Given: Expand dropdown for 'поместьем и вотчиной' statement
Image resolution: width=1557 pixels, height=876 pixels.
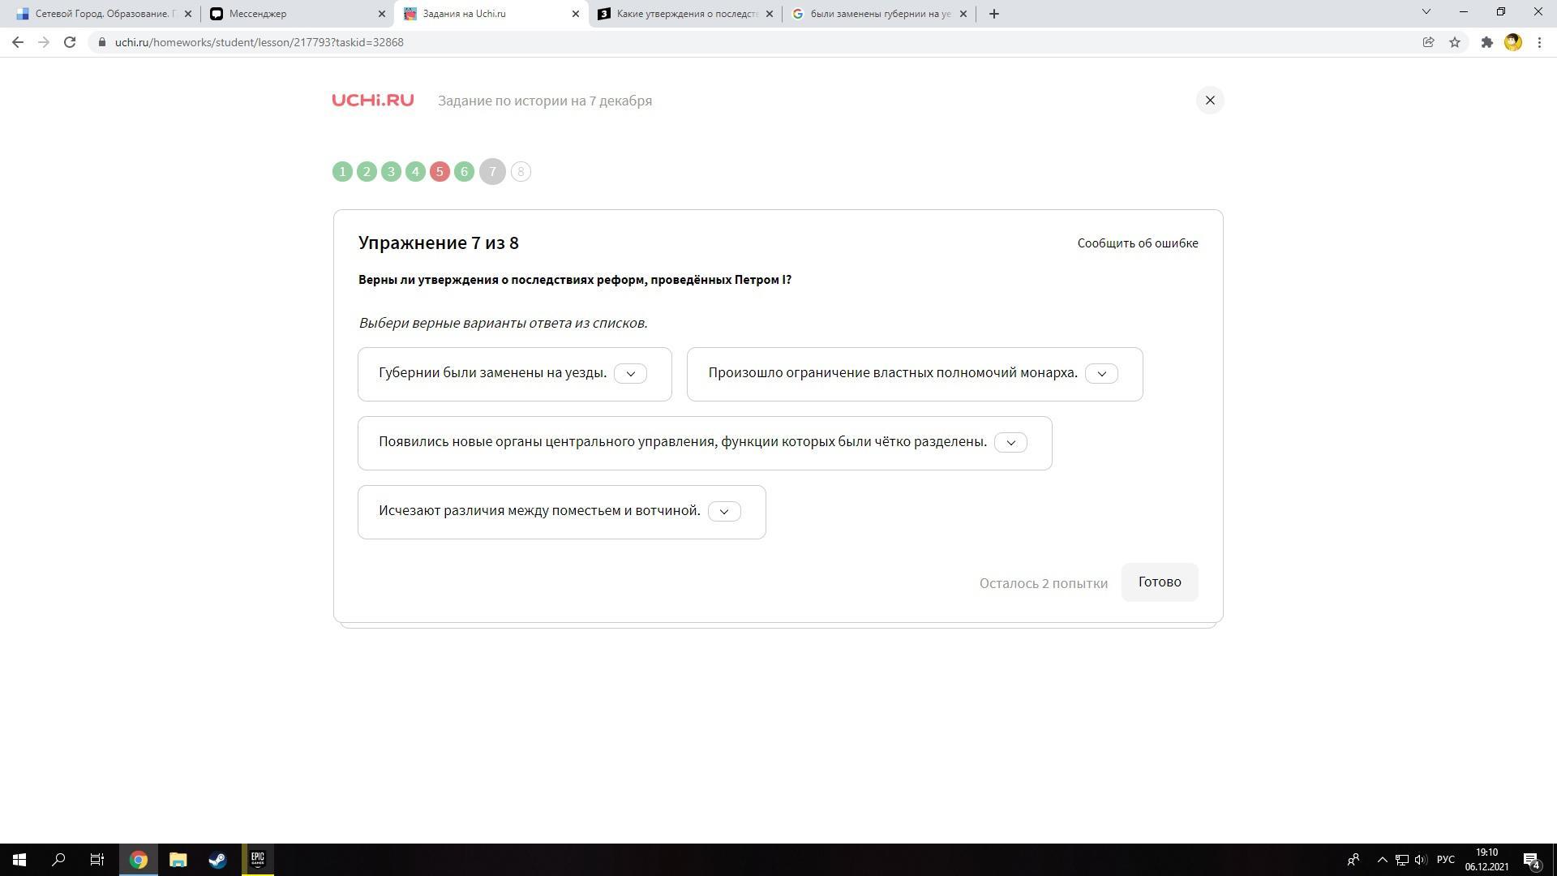Looking at the screenshot, I should point(724,512).
